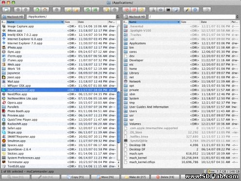This screenshot has width=241, height=181.
Task: Click the Move [F6] button
Action: [105, 177]
